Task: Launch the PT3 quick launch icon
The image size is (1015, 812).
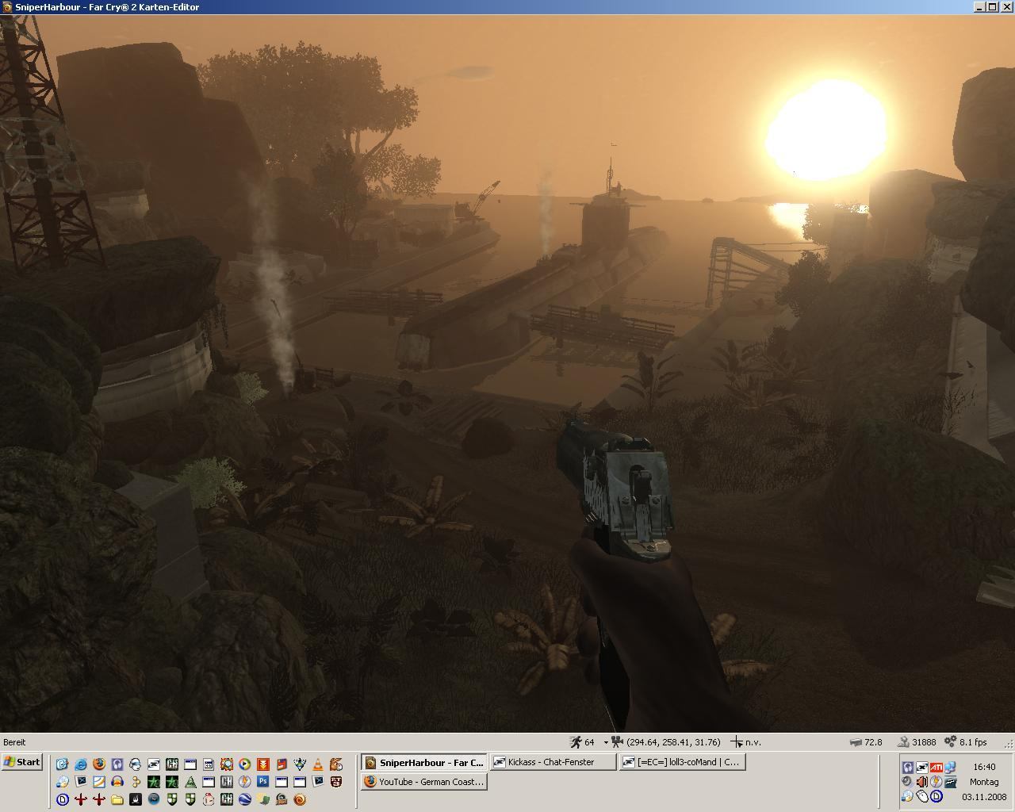Action: 336,782
